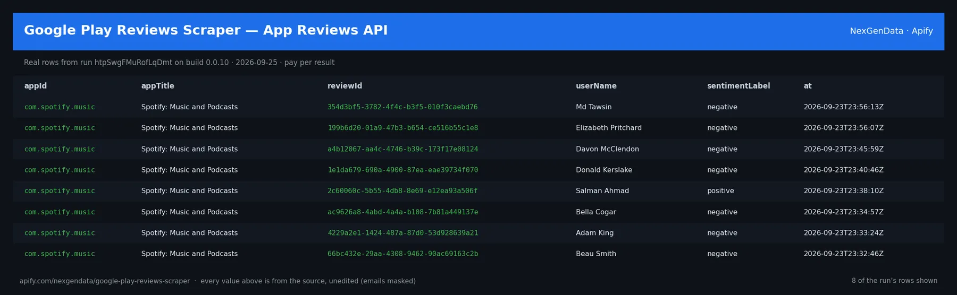
Task: Click the appTitle column header
Action: [x=158, y=86]
